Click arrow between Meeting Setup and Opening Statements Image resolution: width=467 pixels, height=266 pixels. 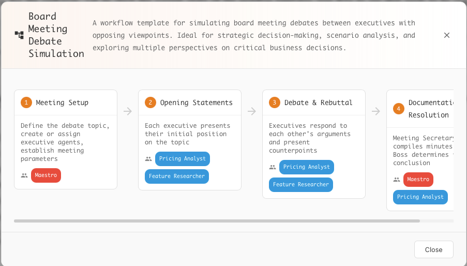pos(128,111)
